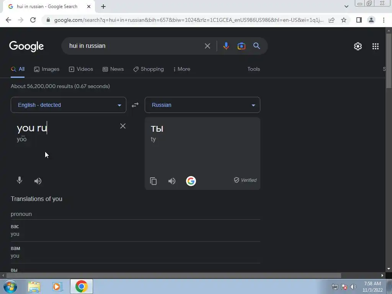Click the scroll right arrow
Screen dimensions: 392x294
[x=382, y=276]
